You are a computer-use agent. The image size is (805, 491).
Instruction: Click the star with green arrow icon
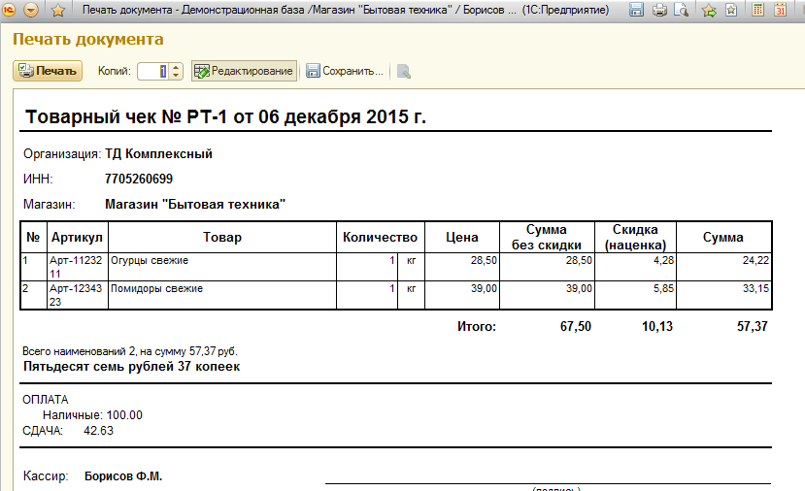coord(709,10)
